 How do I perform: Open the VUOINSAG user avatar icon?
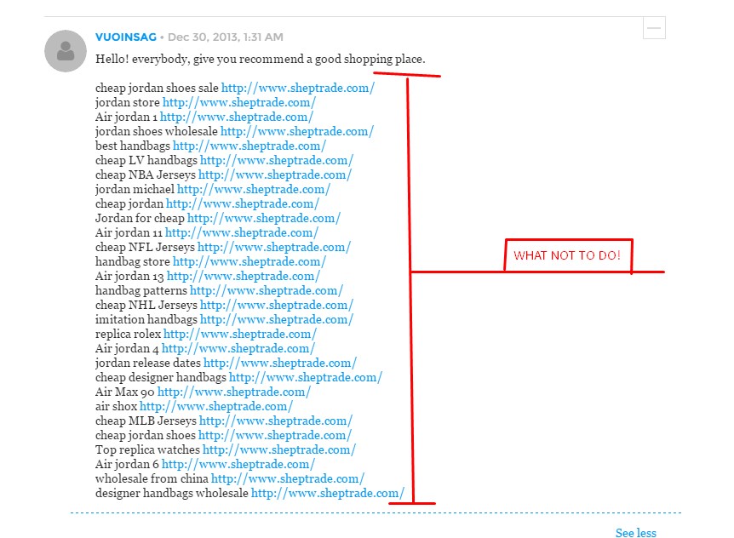[66, 51]
